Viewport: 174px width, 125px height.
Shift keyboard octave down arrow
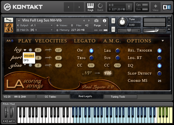4,121
